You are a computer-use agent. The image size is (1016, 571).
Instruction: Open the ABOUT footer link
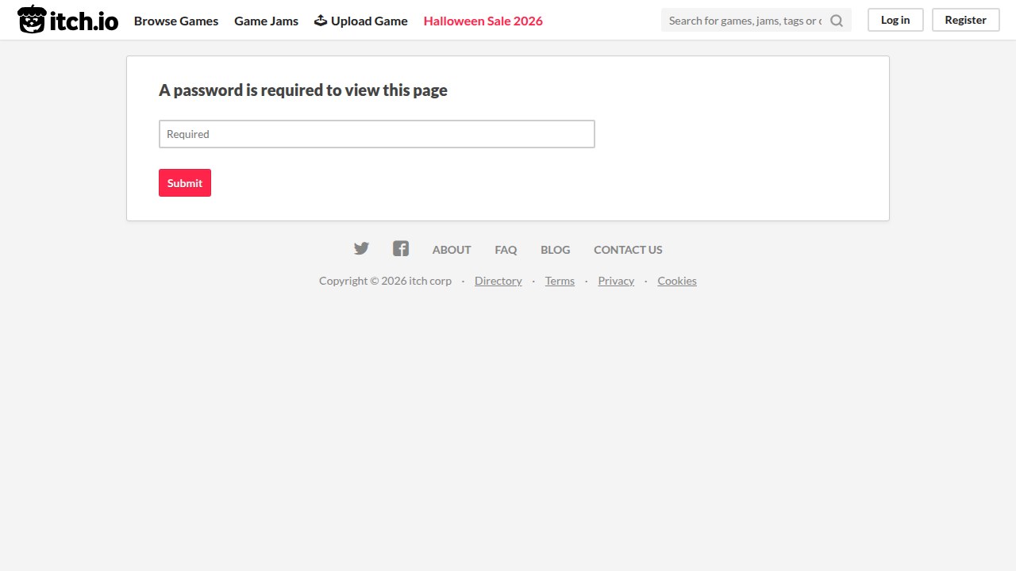point(452,250)
